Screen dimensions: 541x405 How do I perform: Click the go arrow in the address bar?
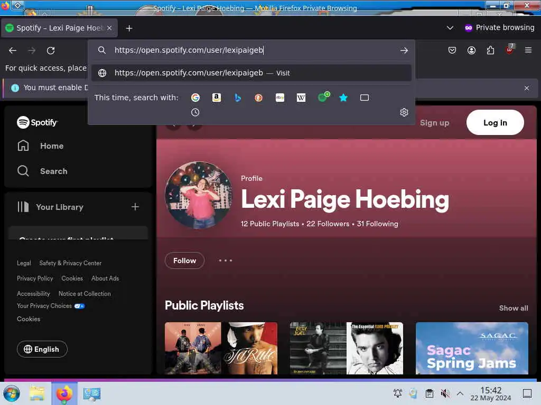point(404,51)
